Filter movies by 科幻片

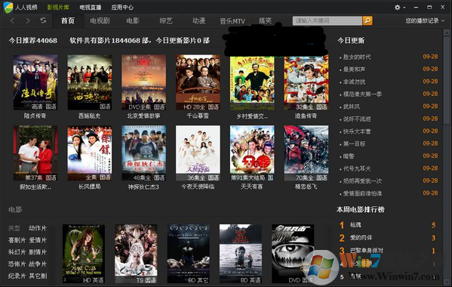coord(17,252)
